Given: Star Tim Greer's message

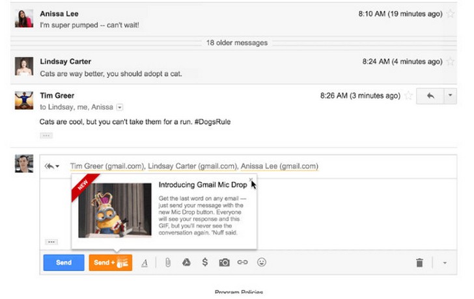Looking at the screenshot, I should point(408,96).
